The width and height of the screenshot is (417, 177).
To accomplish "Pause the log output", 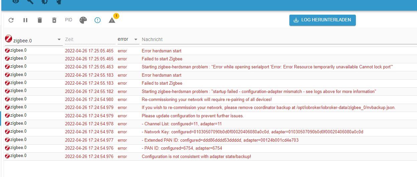I will coord(25,20).
